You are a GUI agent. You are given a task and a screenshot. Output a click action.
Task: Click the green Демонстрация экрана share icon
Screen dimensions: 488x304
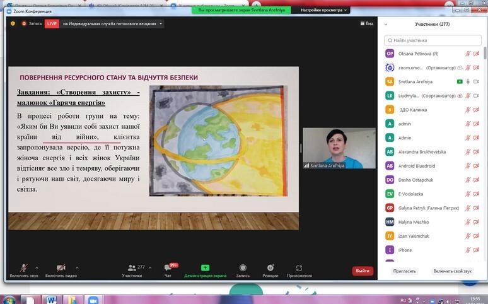click(205, 268)
